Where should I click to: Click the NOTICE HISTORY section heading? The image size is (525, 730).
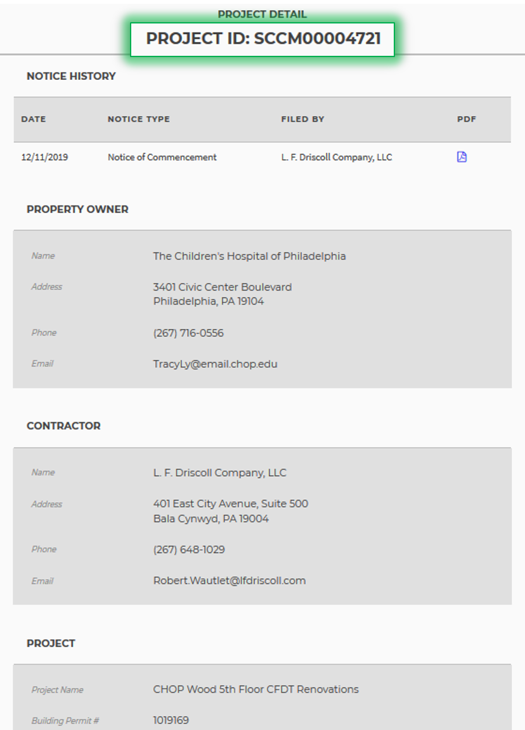pyautogui.click(x=71, y=76)
